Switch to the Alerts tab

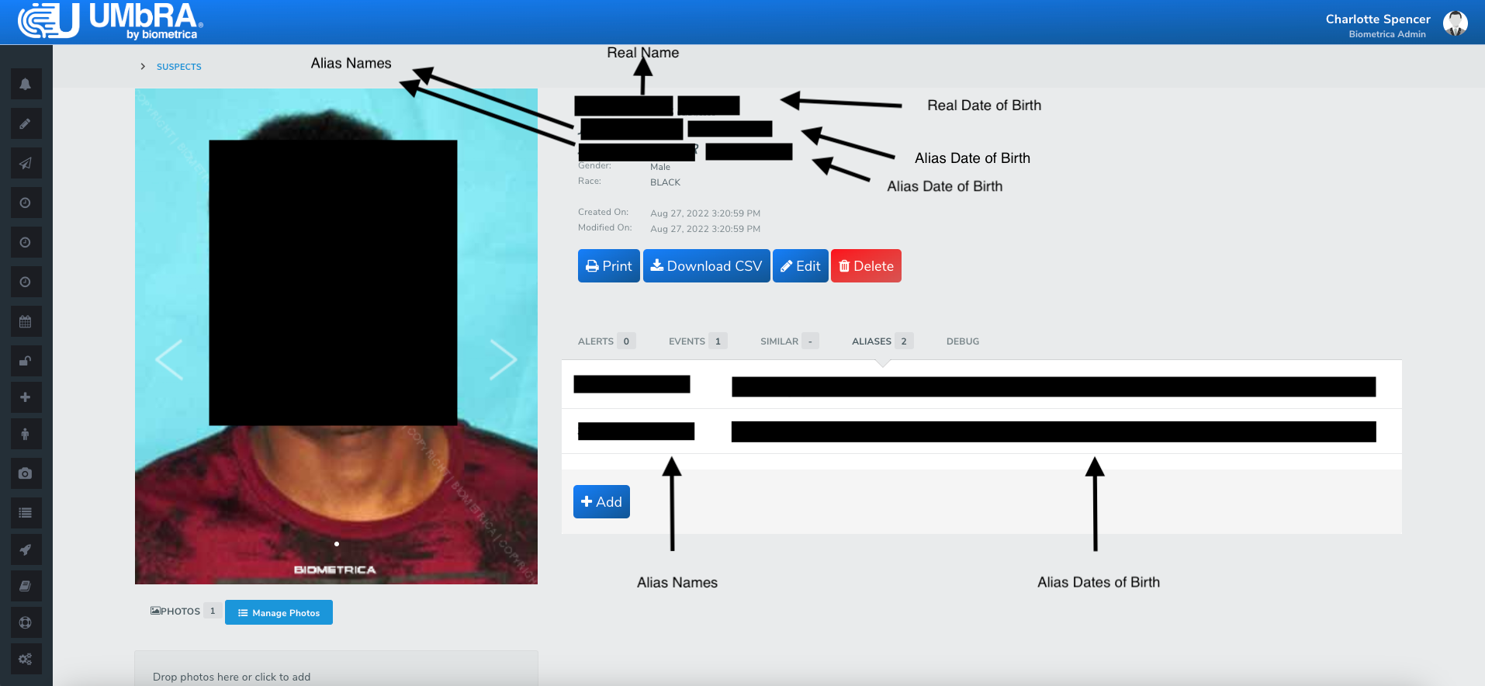607,341
